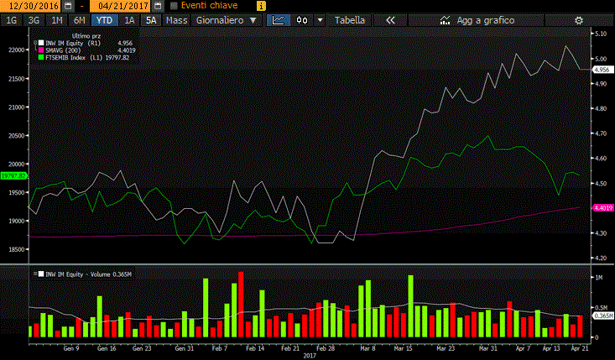Open the chart style dropdown arrow
This screenshot has height=360, width=615.
[x=320, y=19]
